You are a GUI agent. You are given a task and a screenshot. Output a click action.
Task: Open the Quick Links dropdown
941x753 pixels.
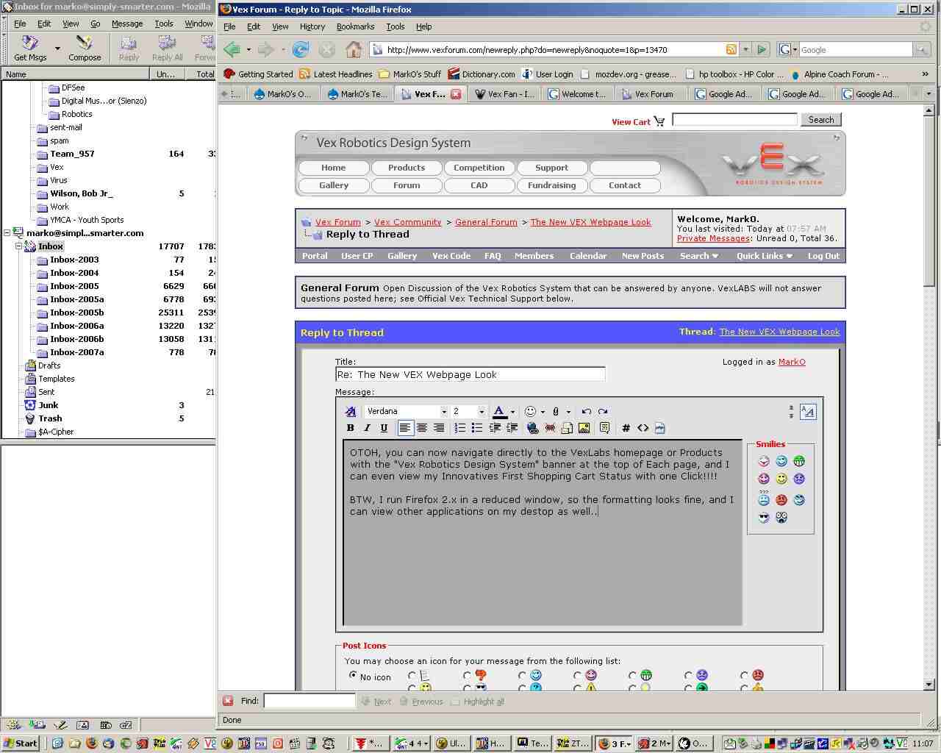(x=765, y=256)
